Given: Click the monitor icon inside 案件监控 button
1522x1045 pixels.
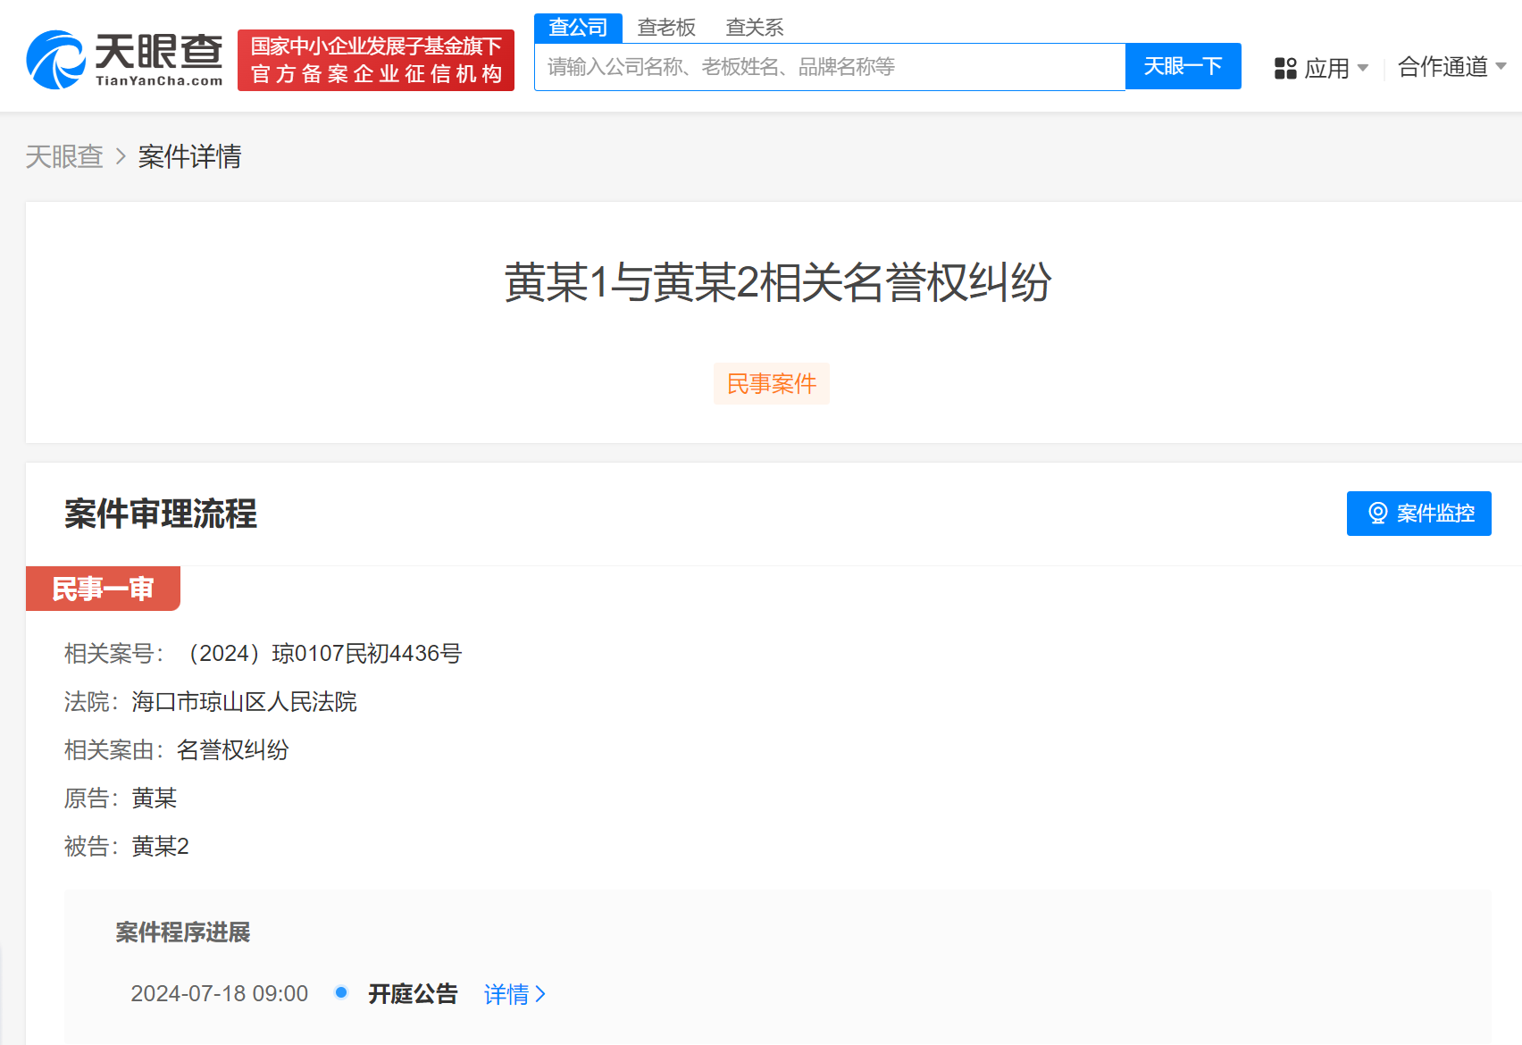Looking at the screenshot, I should tap(1378, 514).
